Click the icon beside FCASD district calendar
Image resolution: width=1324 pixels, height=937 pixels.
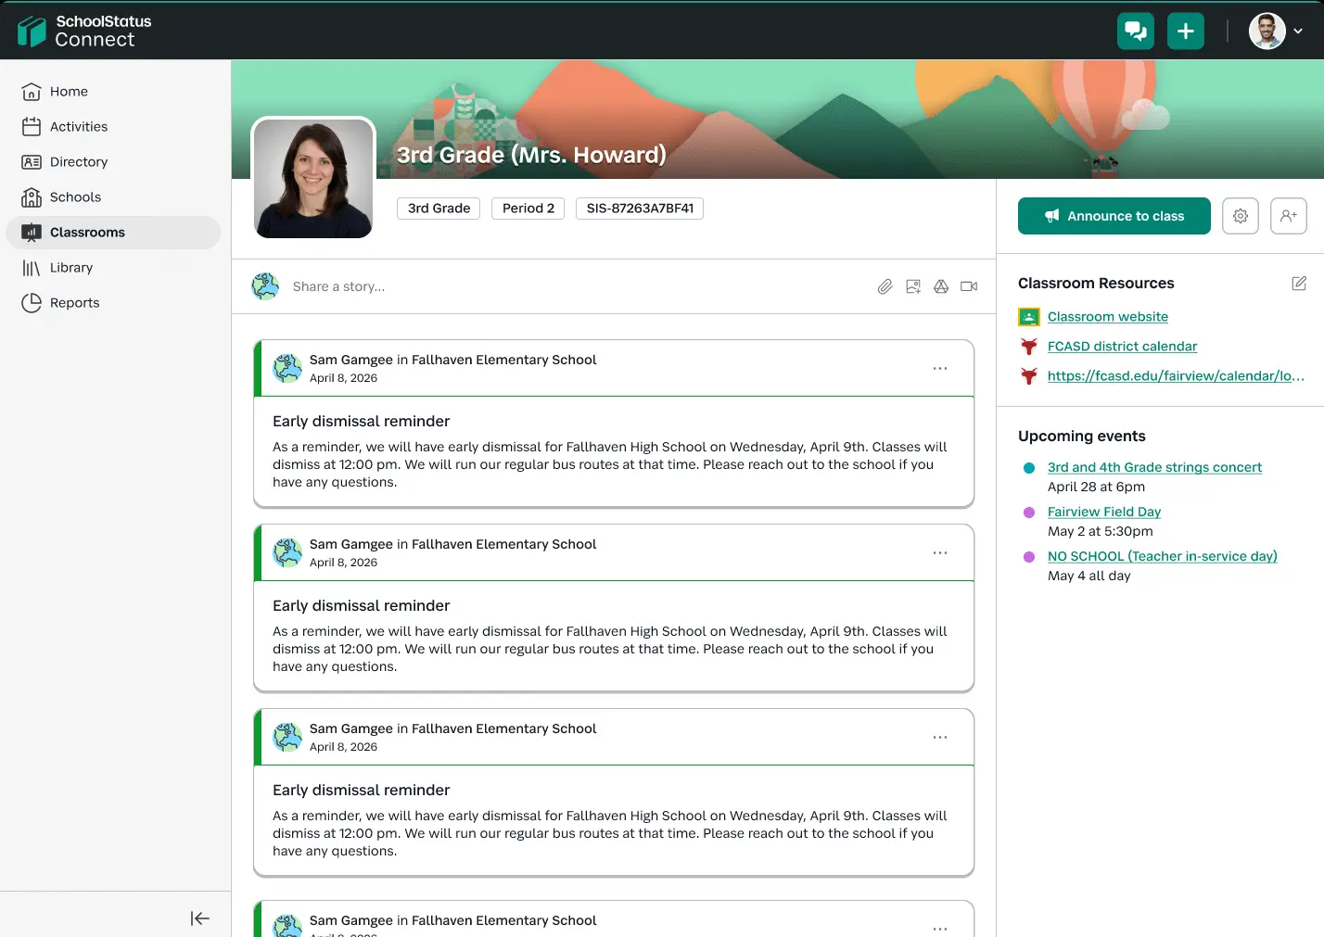pyautogui.click(x=1028, y=347)
